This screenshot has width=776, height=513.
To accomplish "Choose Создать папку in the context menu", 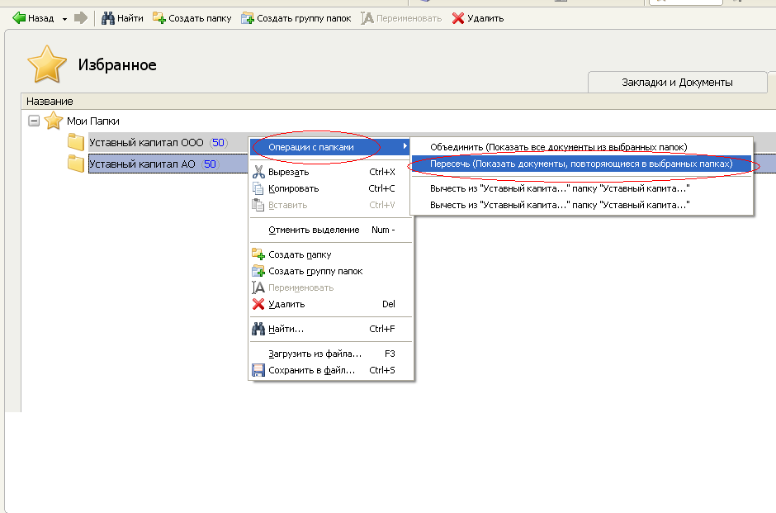I will coord(330,254).
